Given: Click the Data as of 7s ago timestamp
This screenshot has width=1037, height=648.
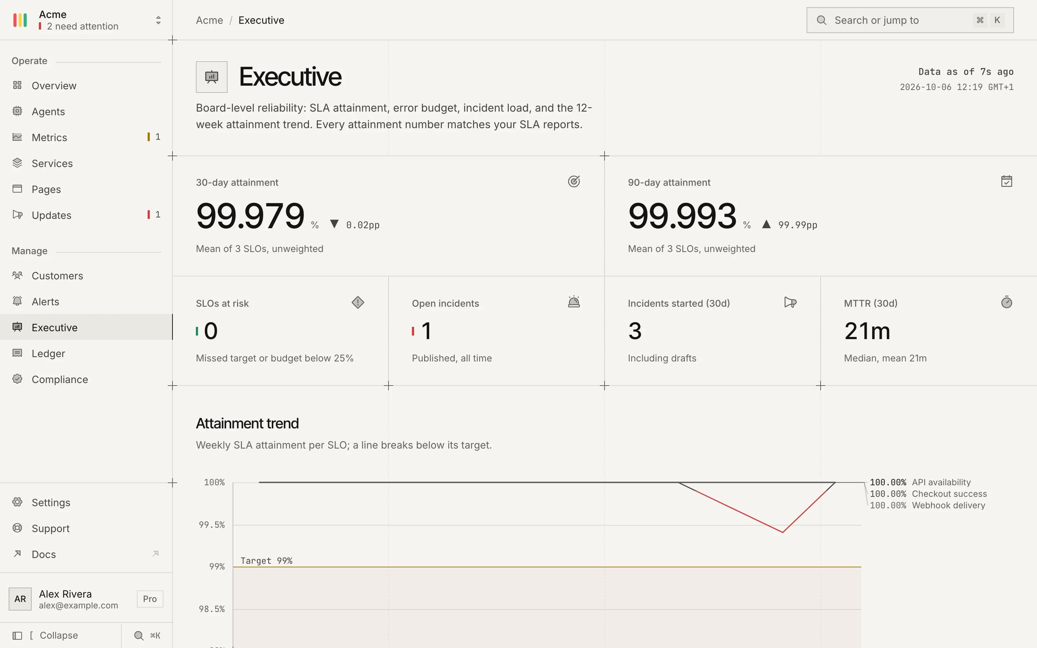Looking at the screenshot, I should click(966, 72).
